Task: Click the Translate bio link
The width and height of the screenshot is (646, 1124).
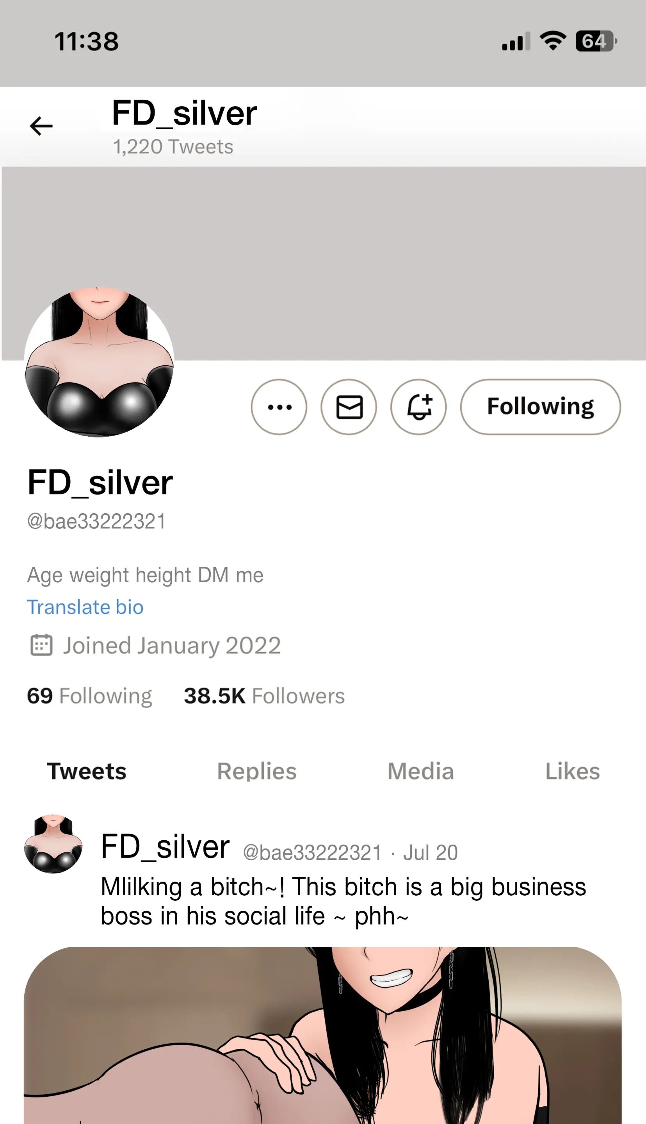Action: point(85,607)
